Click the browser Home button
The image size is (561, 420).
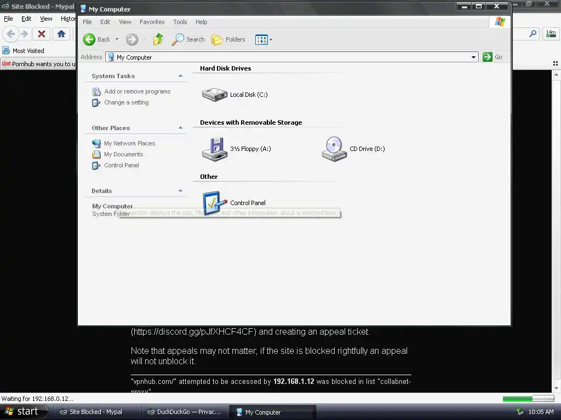pos(61,34)
